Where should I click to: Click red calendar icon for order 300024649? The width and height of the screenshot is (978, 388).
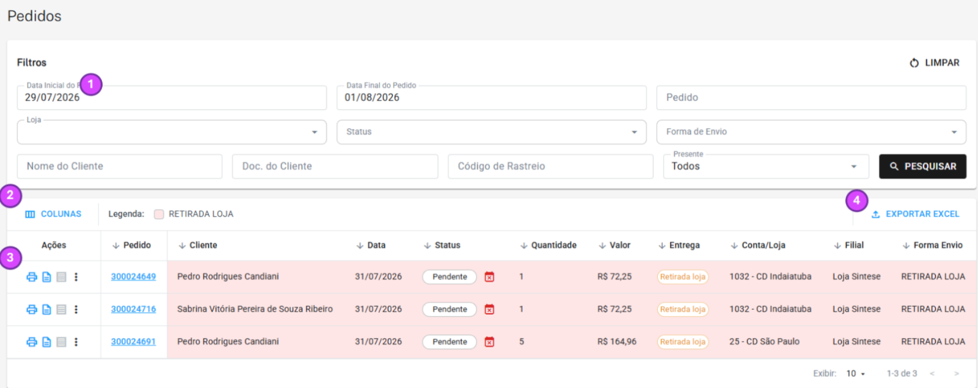point(489,277)
